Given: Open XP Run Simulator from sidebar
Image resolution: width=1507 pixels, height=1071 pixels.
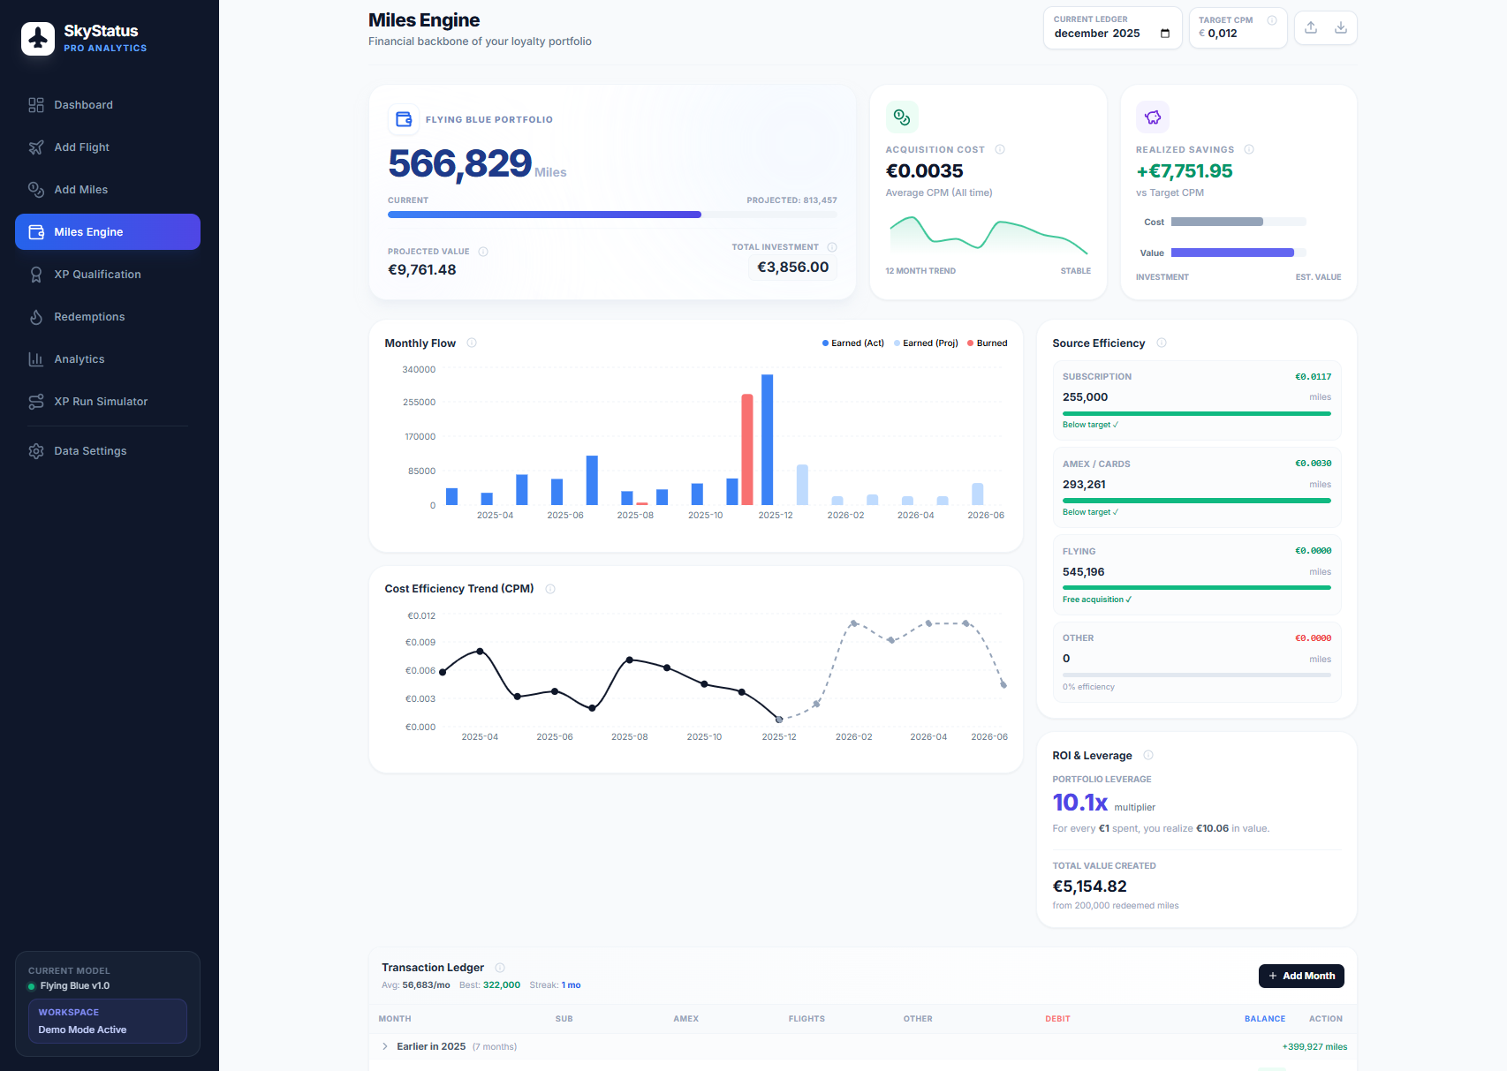Looking at the screenshot, I should tap(101, 402).
